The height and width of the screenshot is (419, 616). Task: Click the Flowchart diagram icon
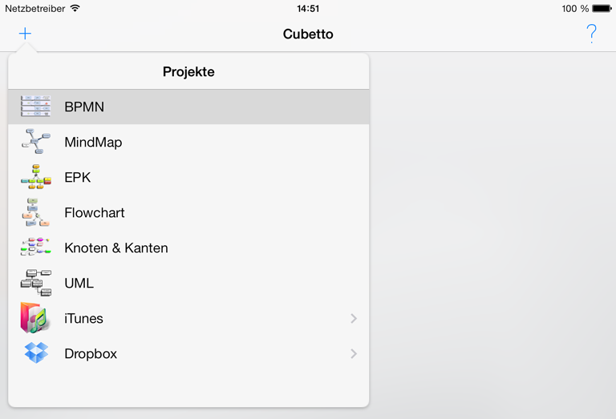[x=36, y=212]
